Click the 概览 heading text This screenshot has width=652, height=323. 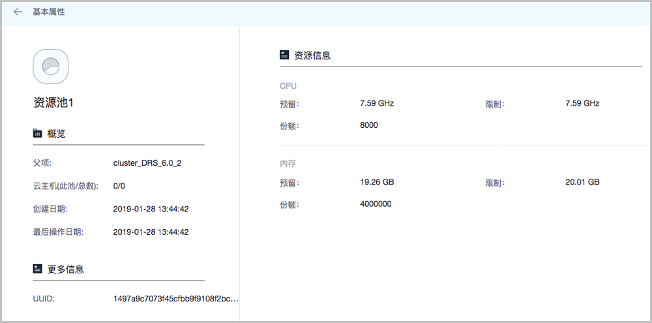coord(56,134)
